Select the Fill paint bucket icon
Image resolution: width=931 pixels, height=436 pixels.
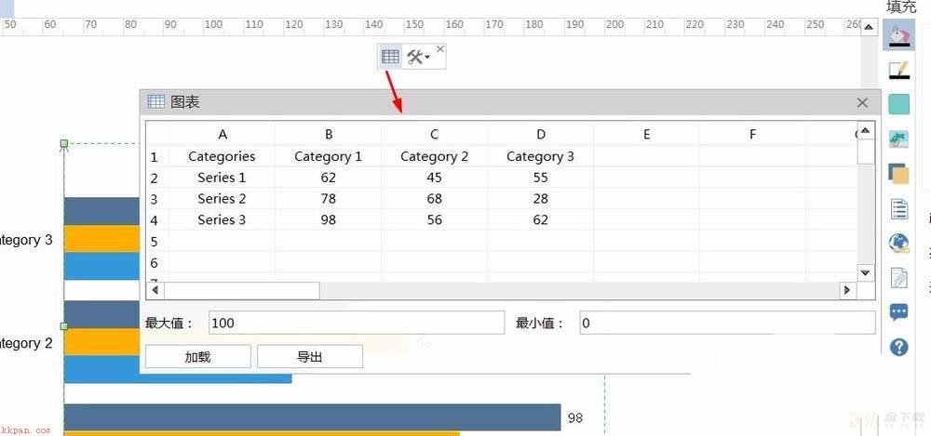point(898,35)
